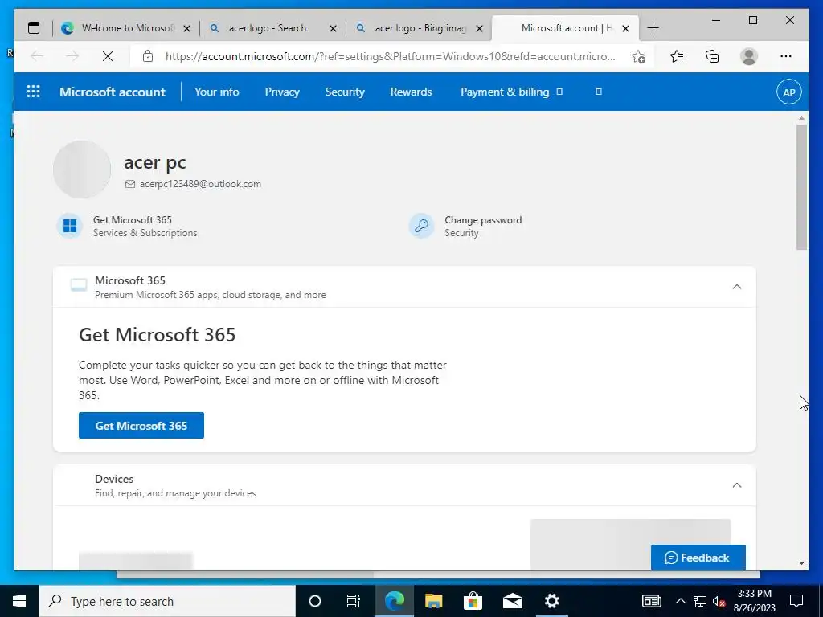Open the AP account avatar menu
Image resolution: width=823 pixels, height=617 pixels.
[x=788, y=92]
